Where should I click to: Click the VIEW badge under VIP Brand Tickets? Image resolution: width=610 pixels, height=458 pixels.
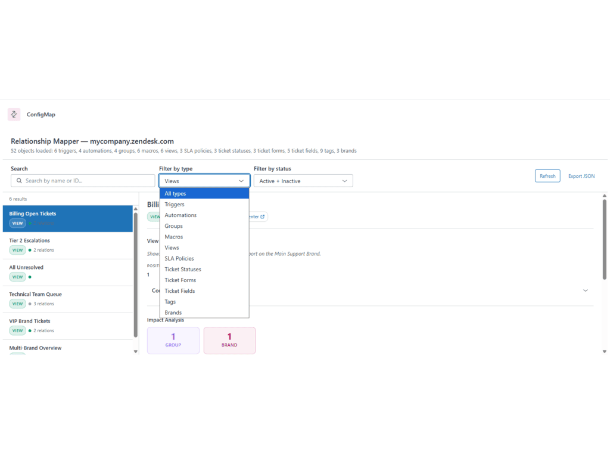point(17,330)
